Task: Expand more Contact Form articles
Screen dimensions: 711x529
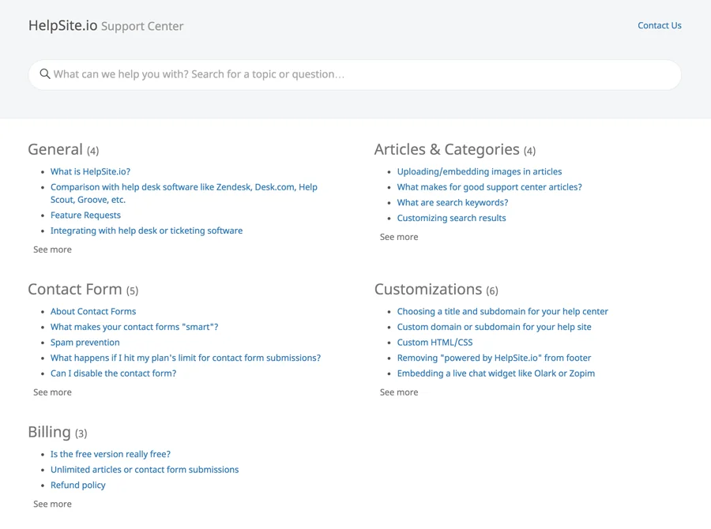Action: coord(52,392)
